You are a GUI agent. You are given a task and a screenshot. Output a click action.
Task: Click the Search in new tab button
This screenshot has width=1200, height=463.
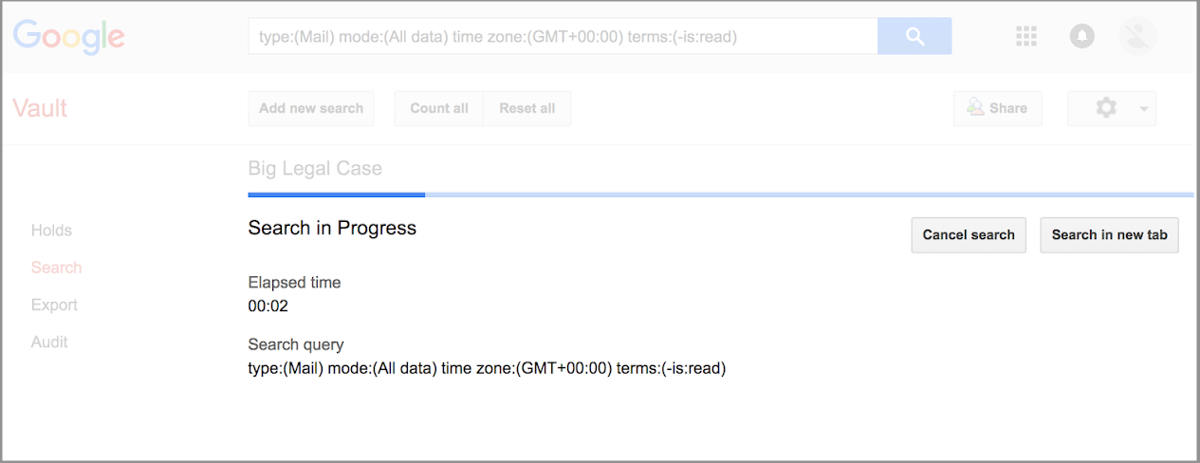tap(1109, 235)
